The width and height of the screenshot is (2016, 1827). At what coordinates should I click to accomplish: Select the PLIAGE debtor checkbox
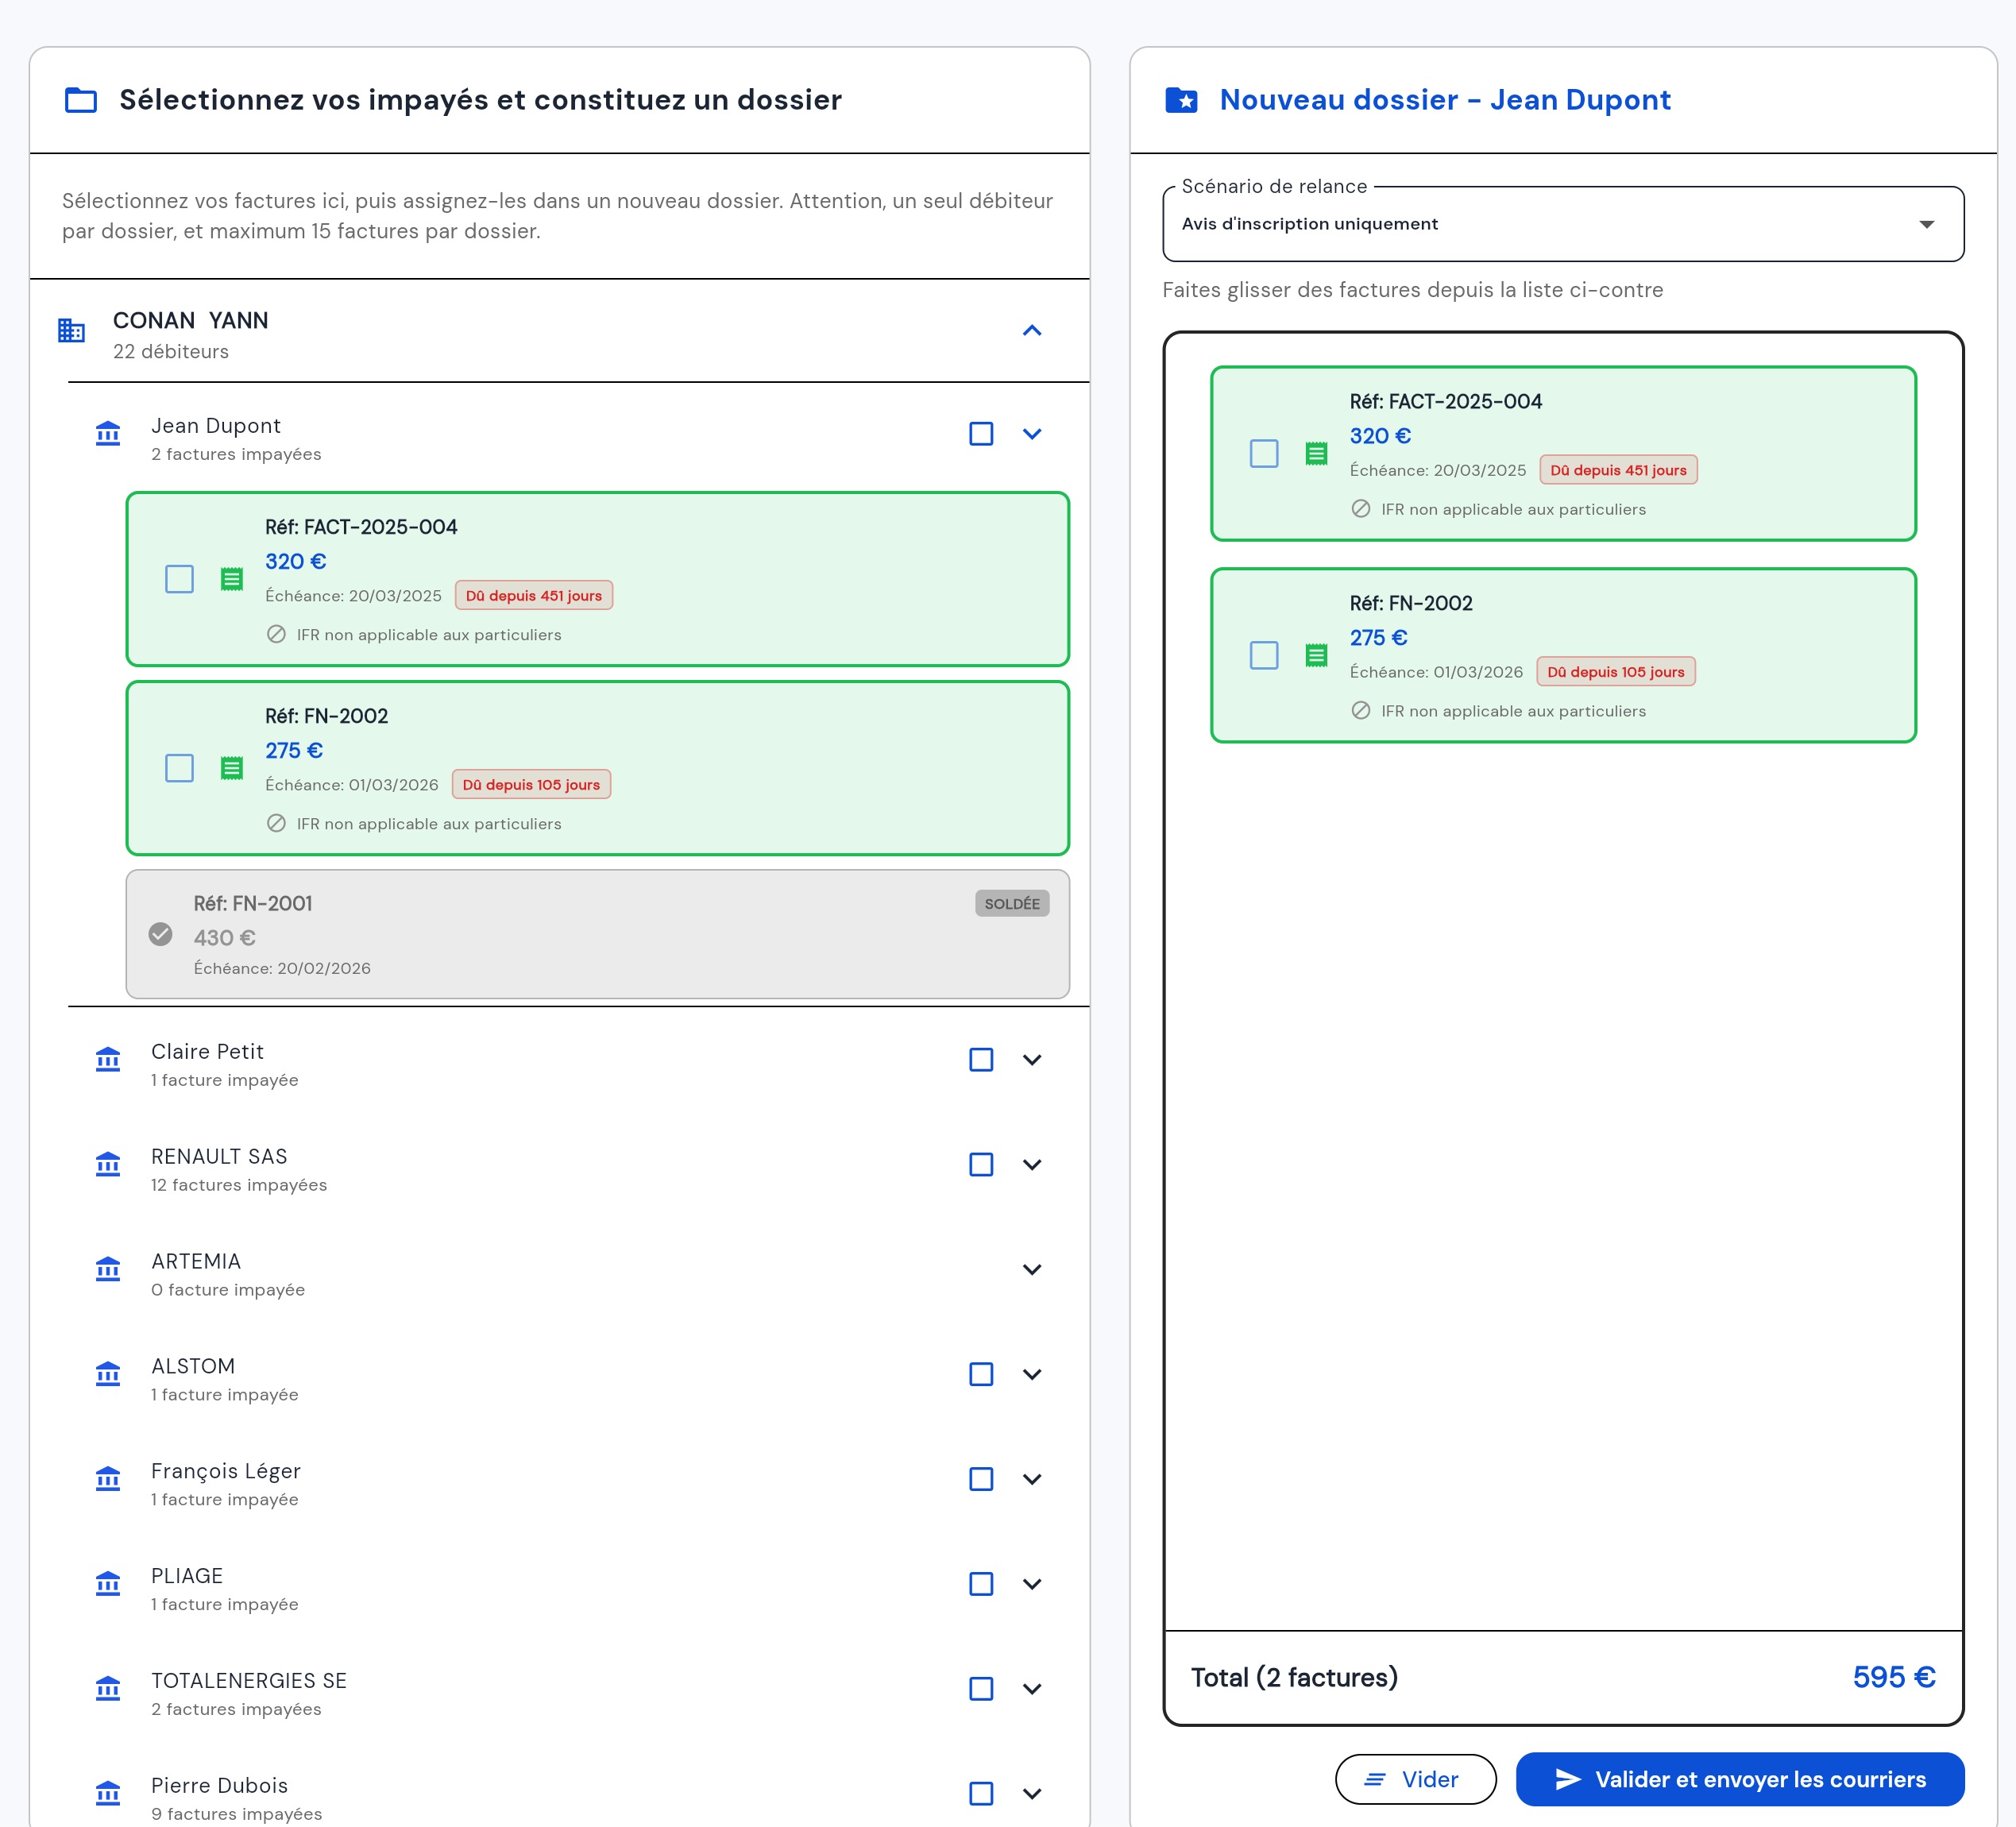(x=981, y=1584)
